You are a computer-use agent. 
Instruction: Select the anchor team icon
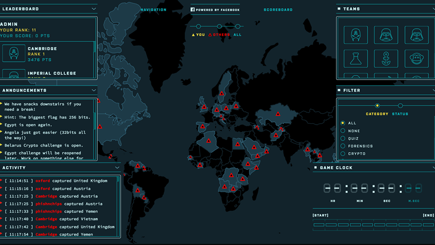[x=386, y=59]
